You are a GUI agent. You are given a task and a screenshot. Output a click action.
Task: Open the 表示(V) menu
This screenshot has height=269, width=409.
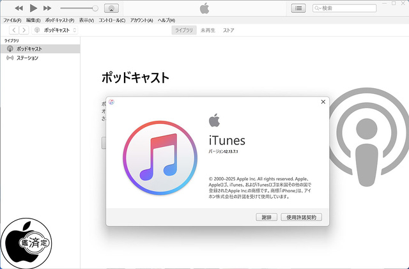tap(86, 20)
